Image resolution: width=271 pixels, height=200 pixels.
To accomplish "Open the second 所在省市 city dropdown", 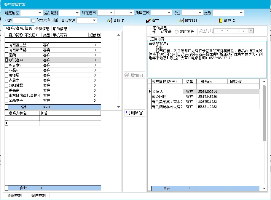I will tap(131, 13).
